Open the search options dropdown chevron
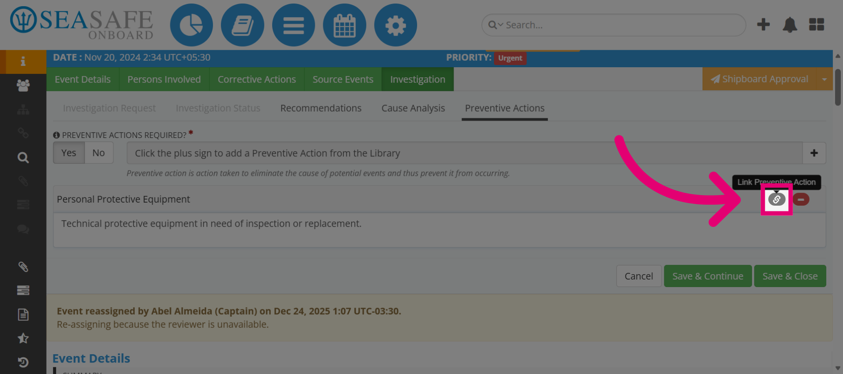Screen dimensions: 843x374 (x=501, y=25)
